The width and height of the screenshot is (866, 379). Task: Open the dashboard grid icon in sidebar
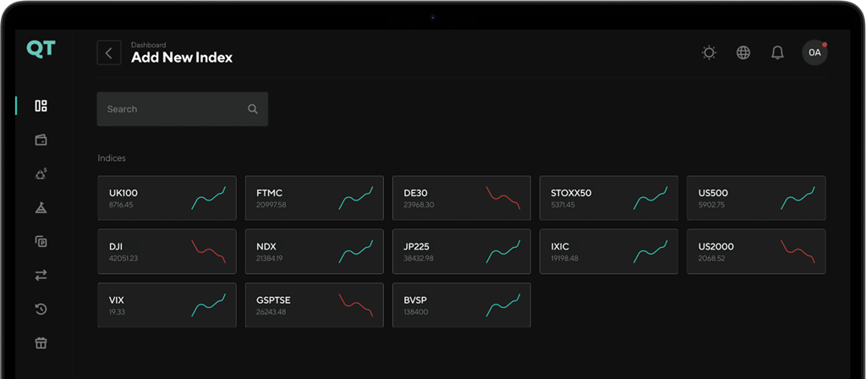(41, 106)
